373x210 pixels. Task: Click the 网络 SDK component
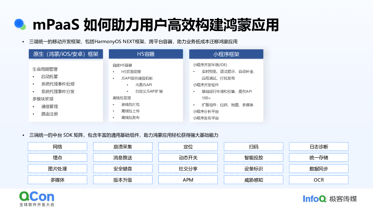pyautogui.click(x=57, y=146)
